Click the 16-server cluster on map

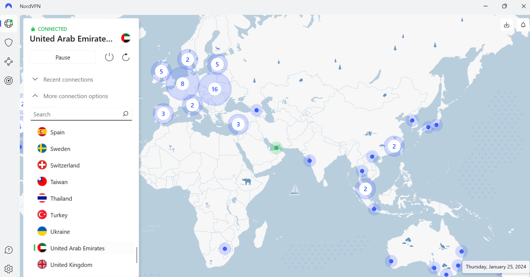tap(215, 89)
